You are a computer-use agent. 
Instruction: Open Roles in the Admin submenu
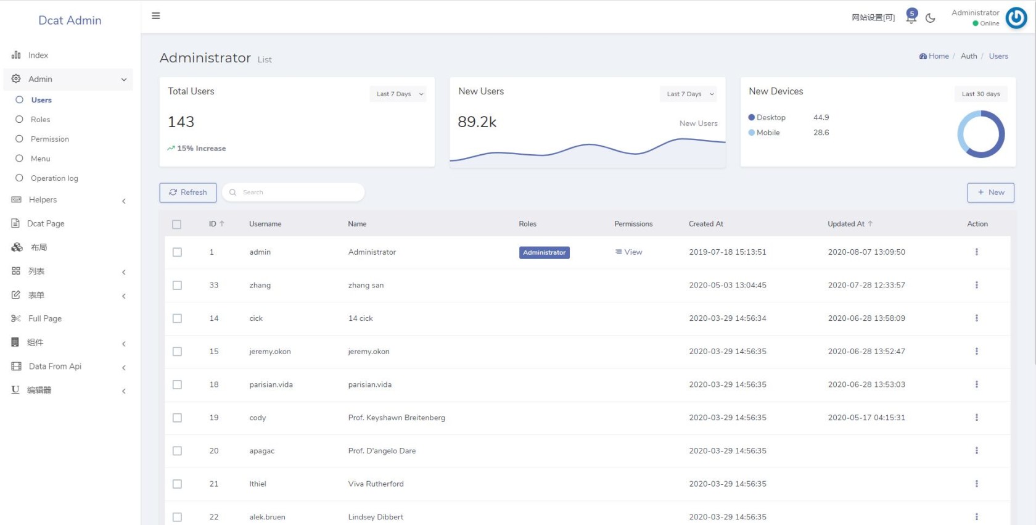pyautogui.click(x=41, y=120)
